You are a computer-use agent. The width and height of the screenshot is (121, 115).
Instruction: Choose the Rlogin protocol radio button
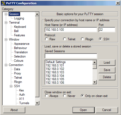click(x=82, y=39)
